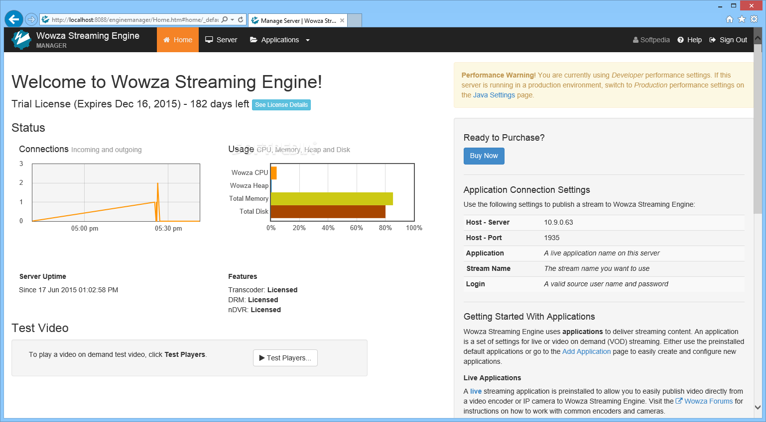Open the Java Settings link

click(494, 94)
